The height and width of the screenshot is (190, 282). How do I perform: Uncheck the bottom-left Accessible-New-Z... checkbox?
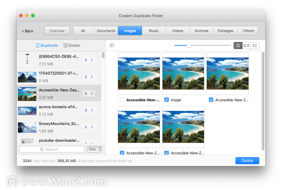(122, 153)
